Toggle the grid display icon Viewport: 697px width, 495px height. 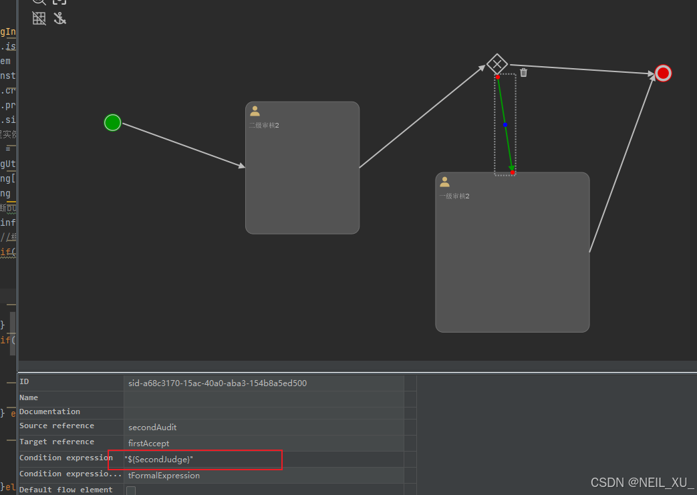click(39, 19)
